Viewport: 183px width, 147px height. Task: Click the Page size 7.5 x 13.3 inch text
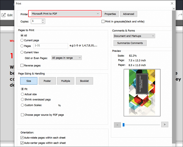137,60
